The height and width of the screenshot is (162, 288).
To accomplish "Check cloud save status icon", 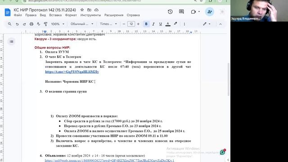I will click(96, 10).
